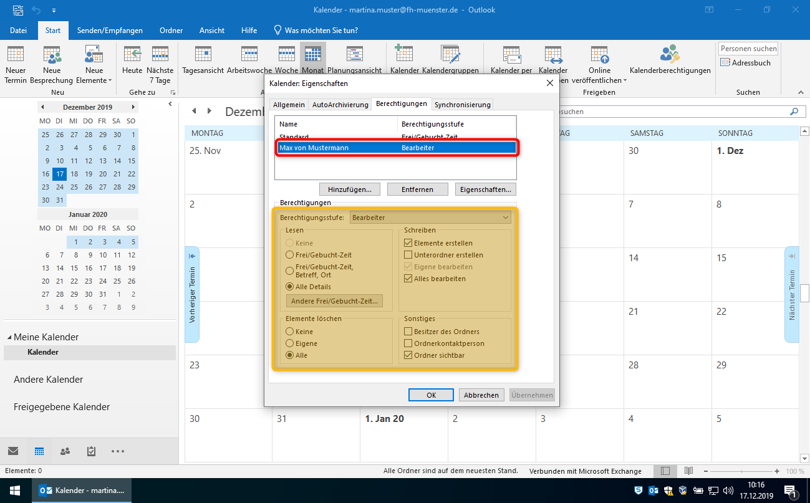Create a new appointment with Neuer Termin
The height and width of the screenshot is (503, 810).
pos(16,65)
